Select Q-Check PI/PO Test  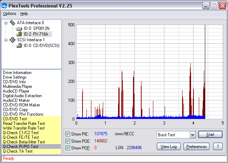pos(31,147)
